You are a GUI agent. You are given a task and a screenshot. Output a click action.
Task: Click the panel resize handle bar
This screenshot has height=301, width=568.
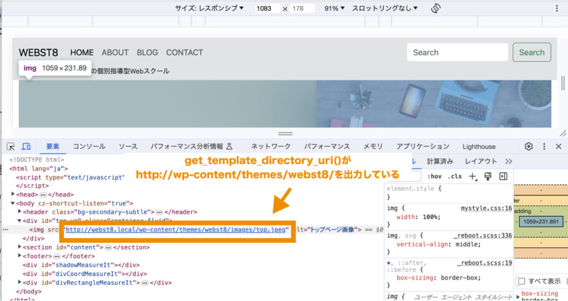click(285, 134)
